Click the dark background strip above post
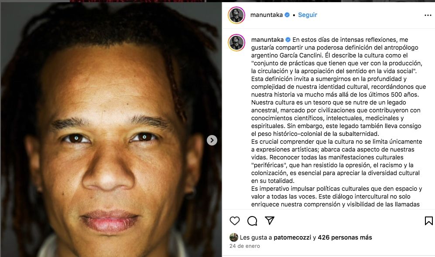 217,1
